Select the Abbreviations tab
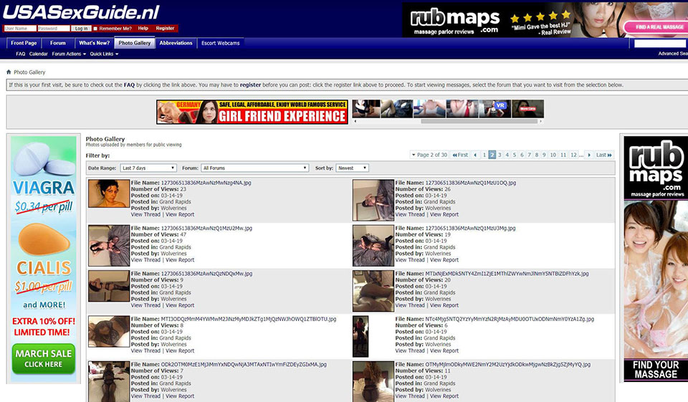Screen dimensions: 688x402 coord(176,43)
